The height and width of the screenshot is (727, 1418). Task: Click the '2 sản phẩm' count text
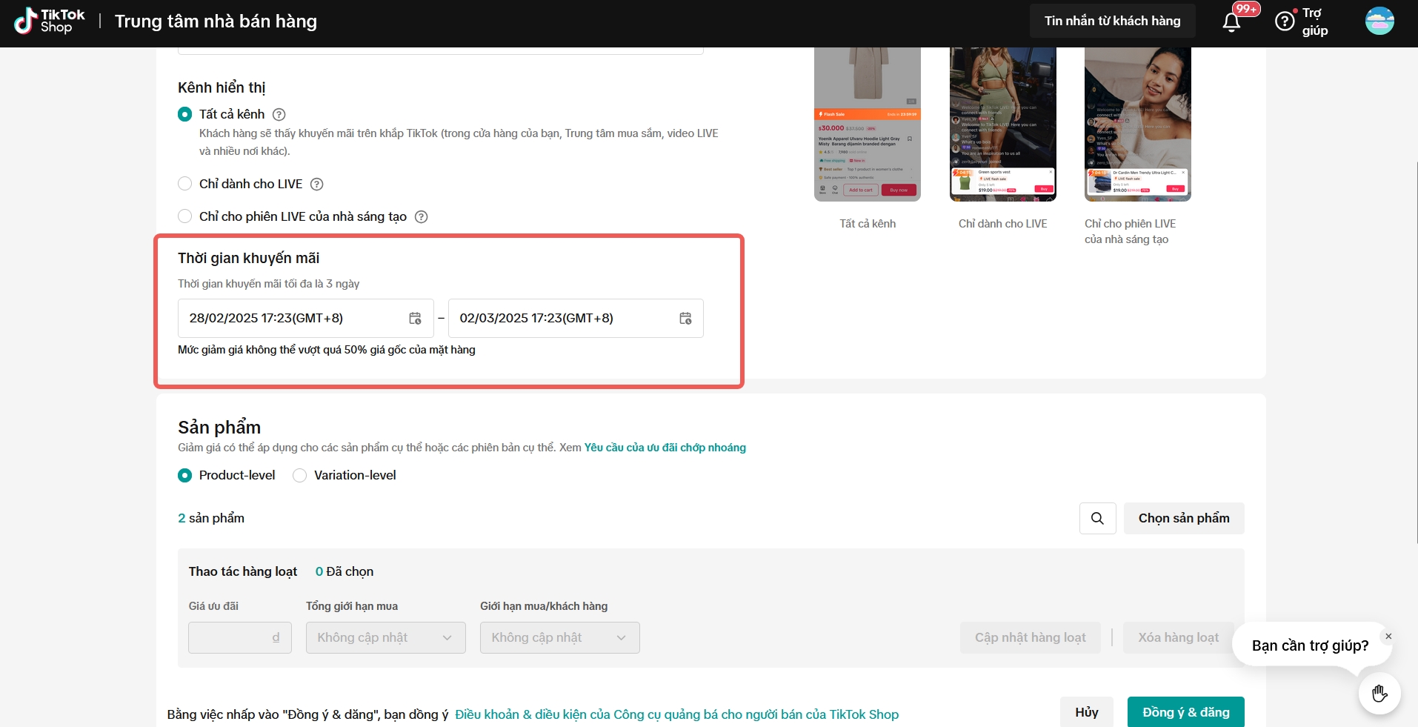[211, 518]
